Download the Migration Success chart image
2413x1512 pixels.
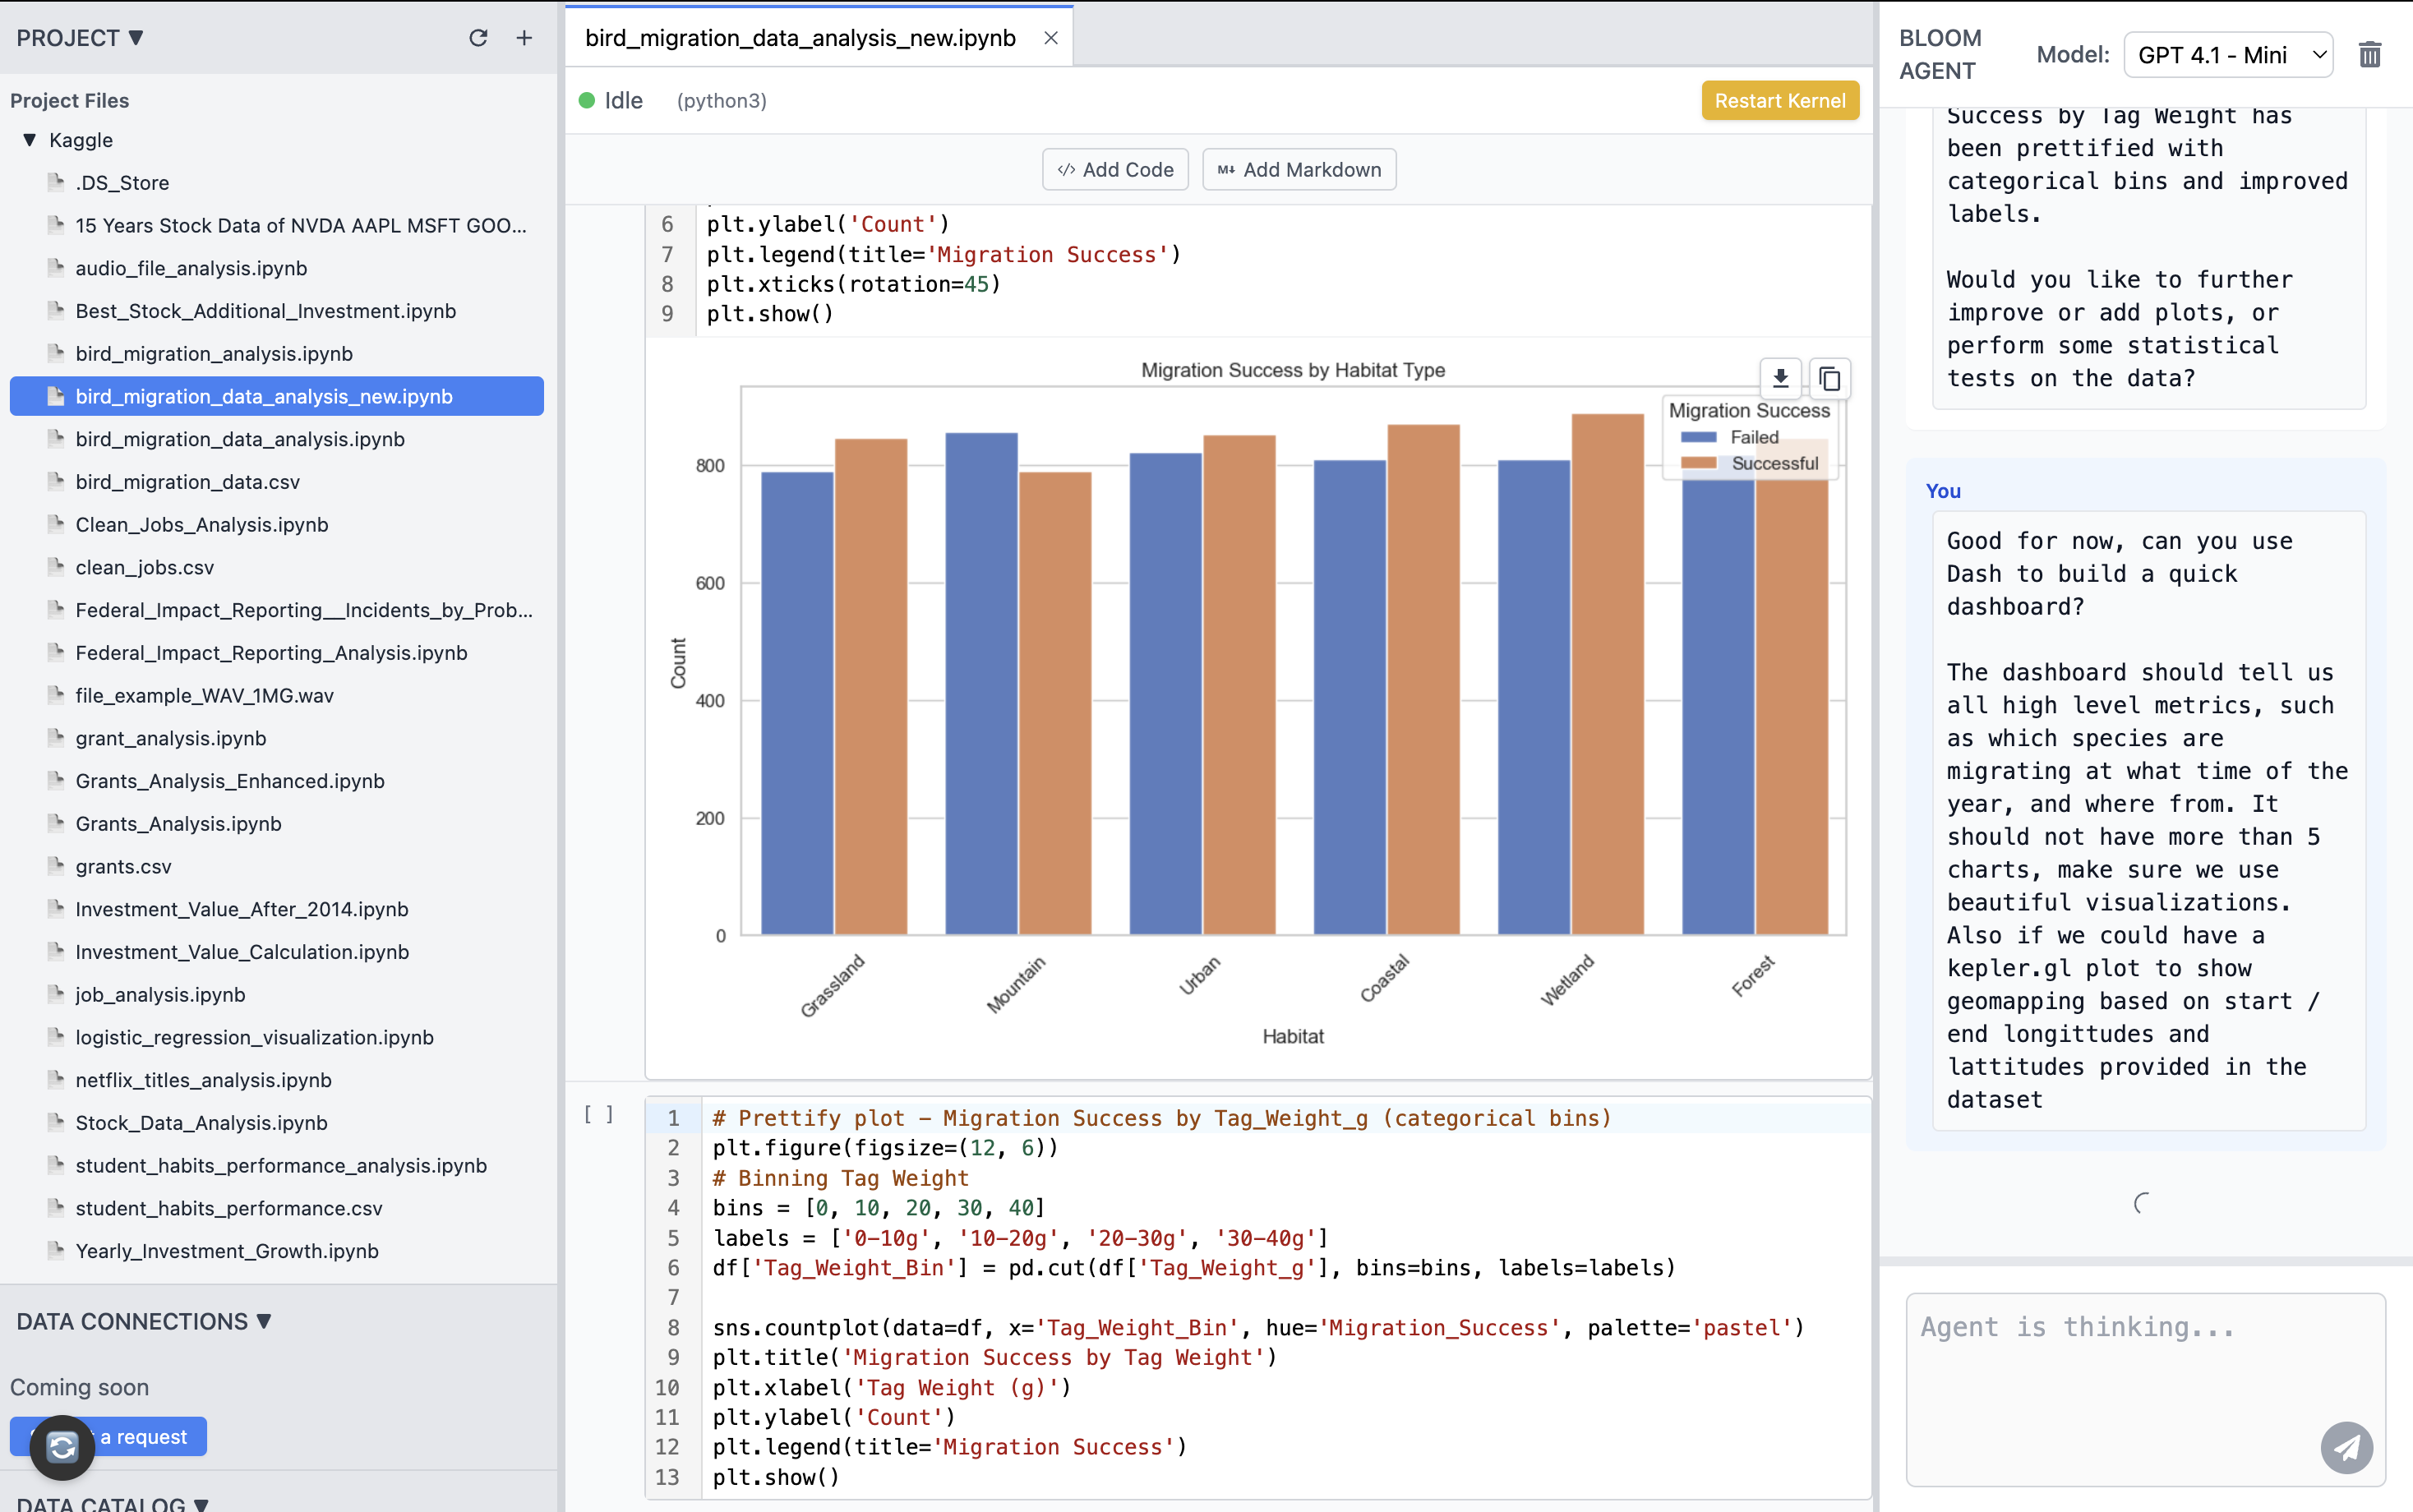[1780, 378]
